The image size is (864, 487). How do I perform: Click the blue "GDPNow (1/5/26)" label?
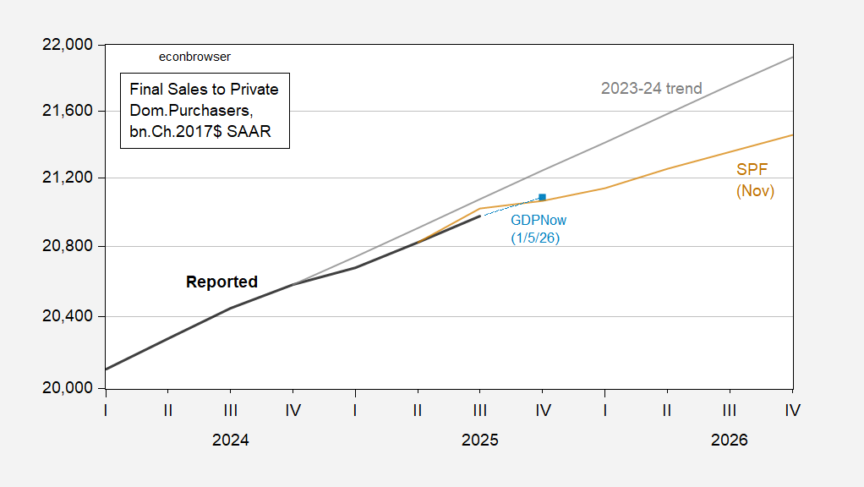[538, 229]
